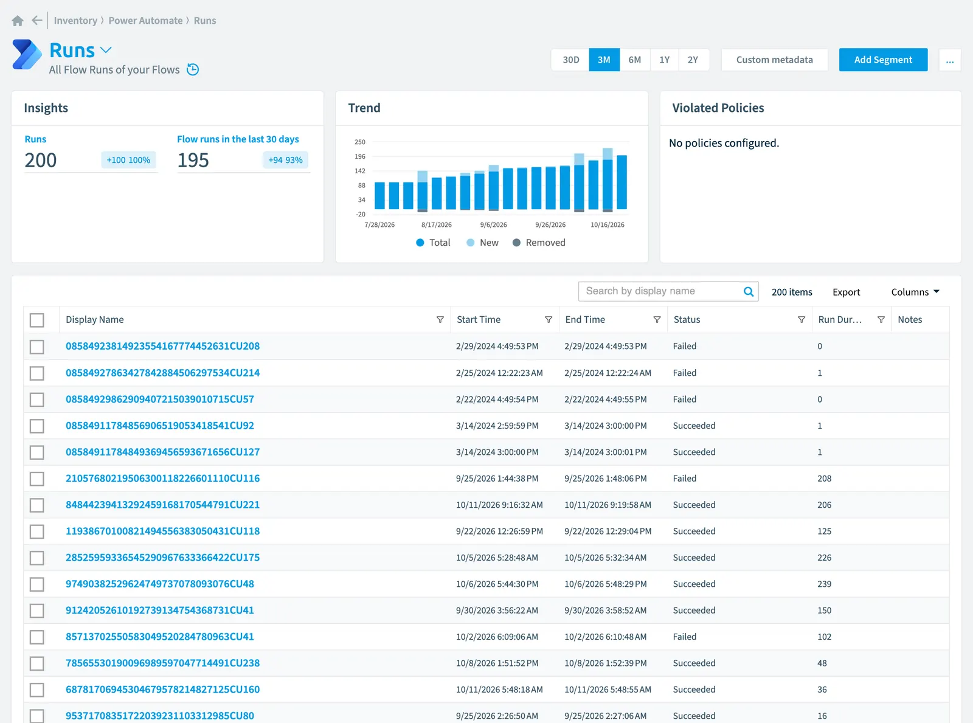Check the row ending in CU175
This screenshot has width=973, height=723.
coord(37,558)
